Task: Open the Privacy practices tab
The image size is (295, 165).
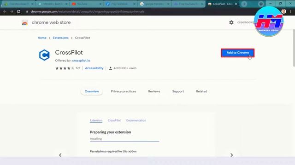Action: (x=124, y=91)
